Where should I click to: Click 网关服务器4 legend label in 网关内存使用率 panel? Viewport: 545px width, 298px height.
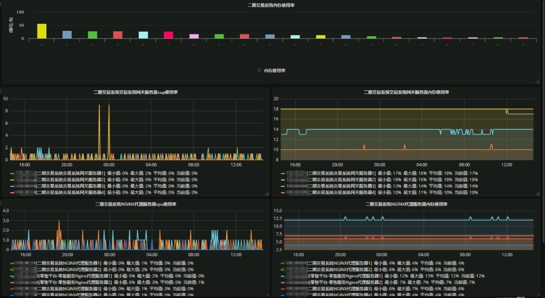(x=342, y=192)
